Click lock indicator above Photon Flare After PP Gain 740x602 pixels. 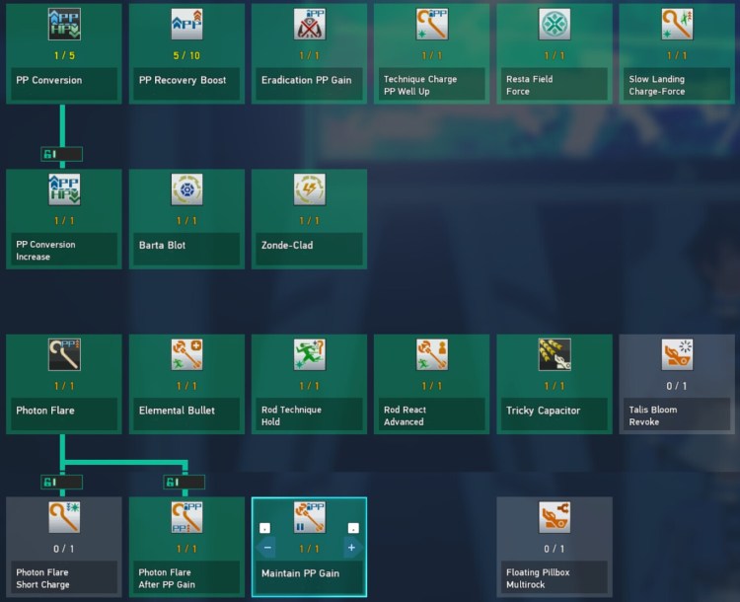(184, 482)
